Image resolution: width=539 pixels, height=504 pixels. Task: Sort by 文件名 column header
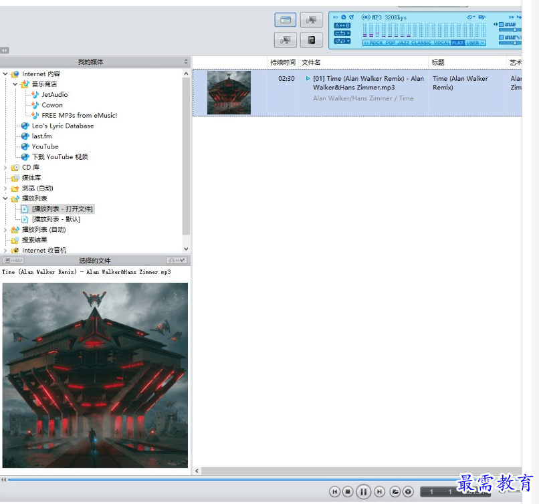[x=363, y=62]
